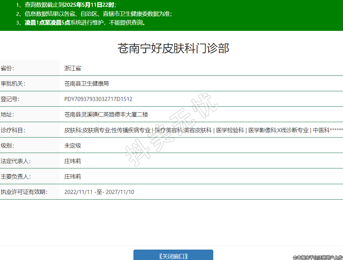Click the 庄玮莉 name in 法定代表人 row
This screenshot has width=343, height=260.
(73, 161)
